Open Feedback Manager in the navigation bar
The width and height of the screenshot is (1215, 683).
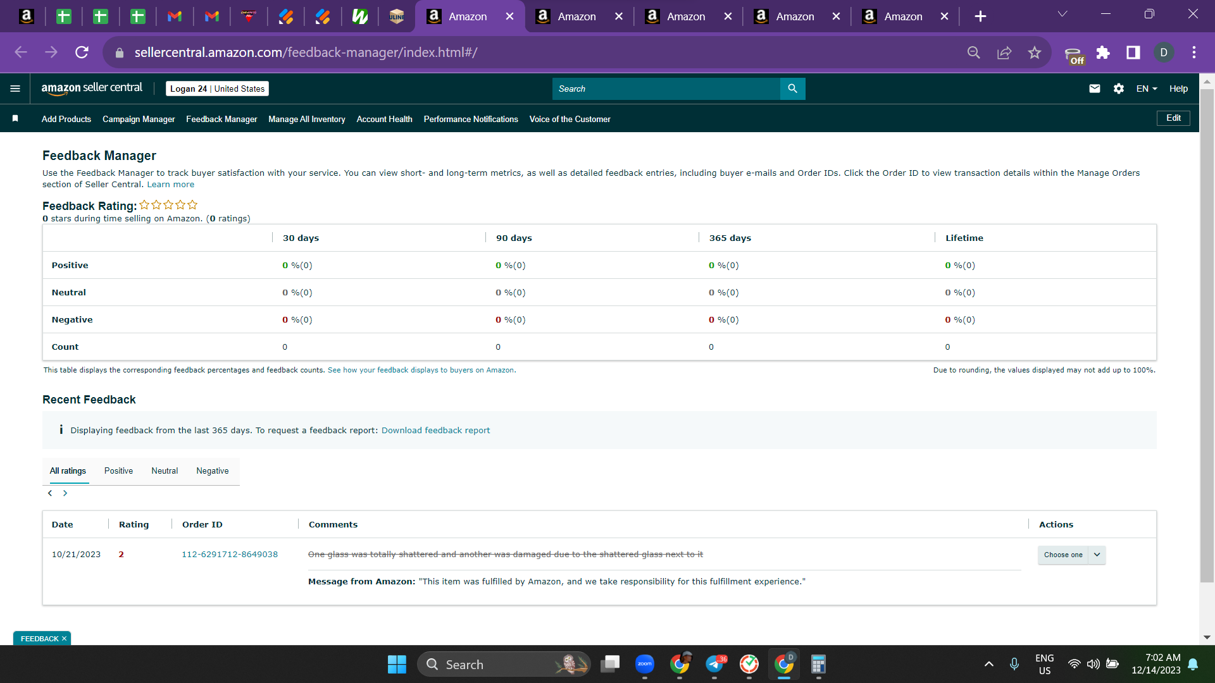tap(221, 119)
